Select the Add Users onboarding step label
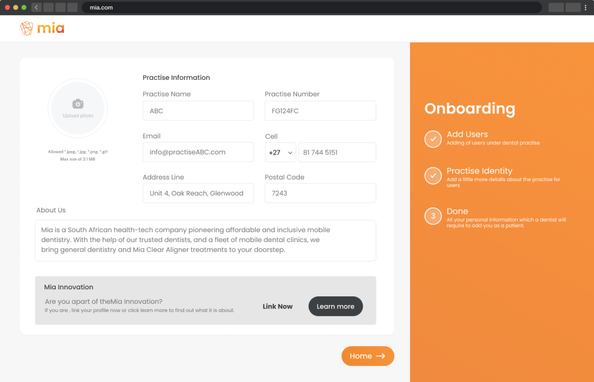Screen dimensions: 594x382 [467, 134]
